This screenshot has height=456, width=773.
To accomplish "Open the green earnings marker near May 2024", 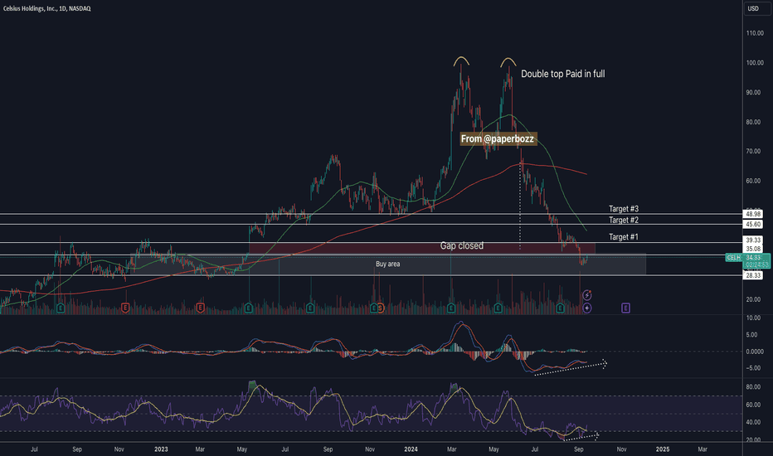I will pyautogui.click(x=498, y=308).
